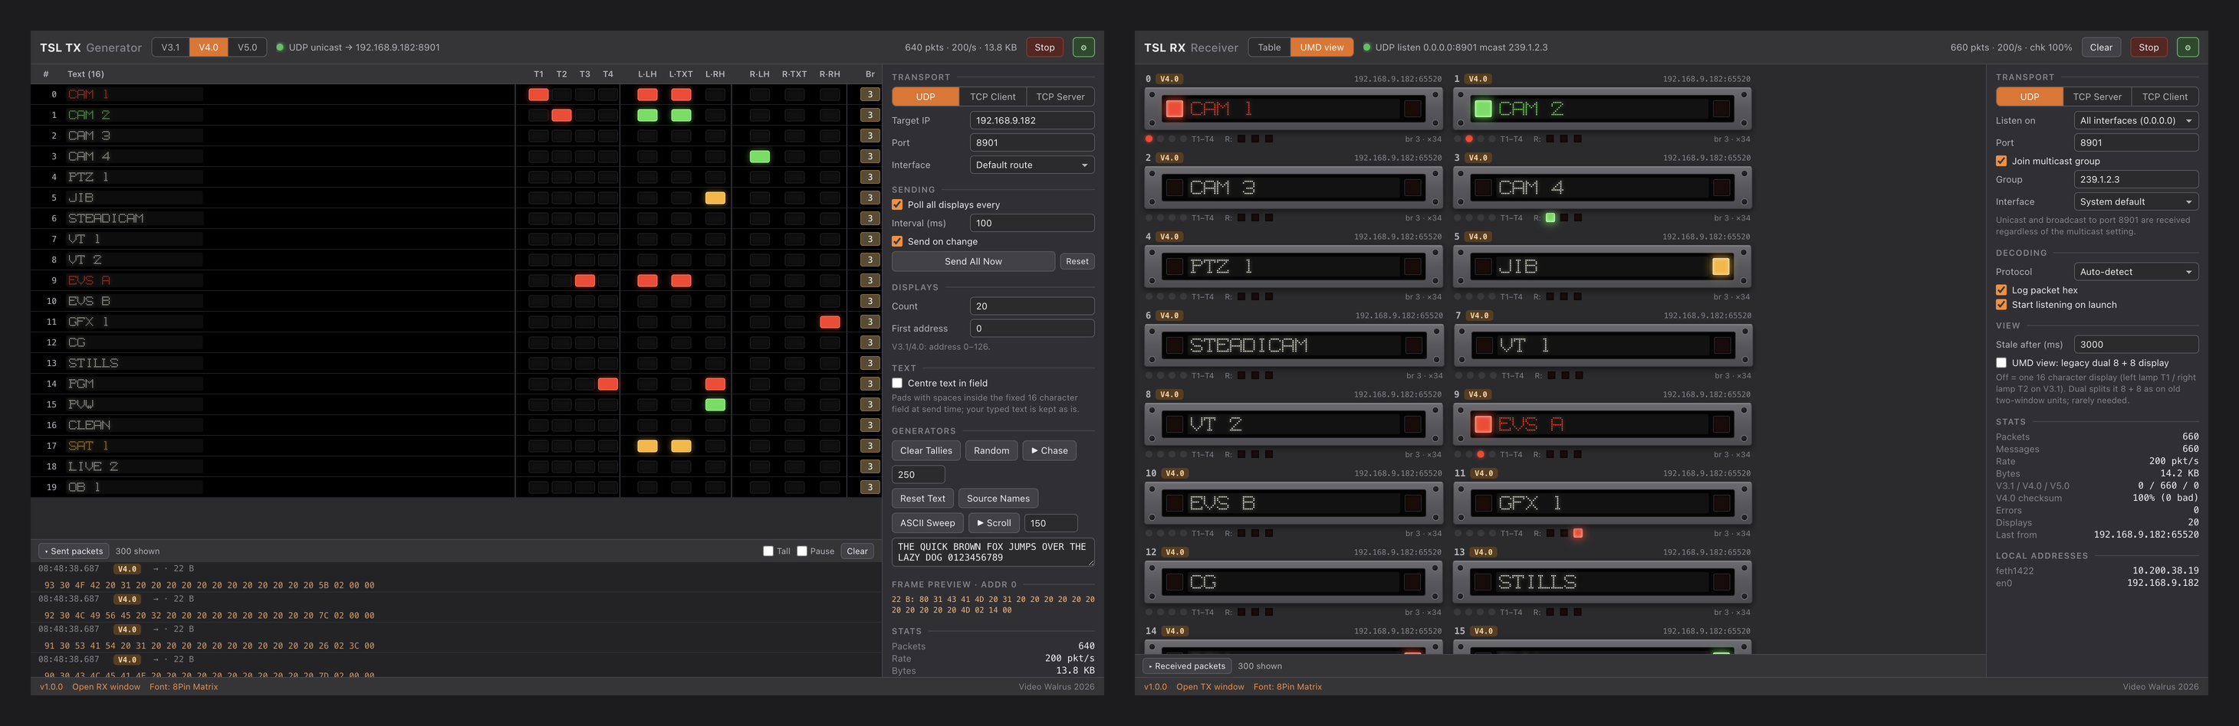Click the Target IP field
Image resolution: width=2239 pixels, height=726 pixels.
[1032, 121]
